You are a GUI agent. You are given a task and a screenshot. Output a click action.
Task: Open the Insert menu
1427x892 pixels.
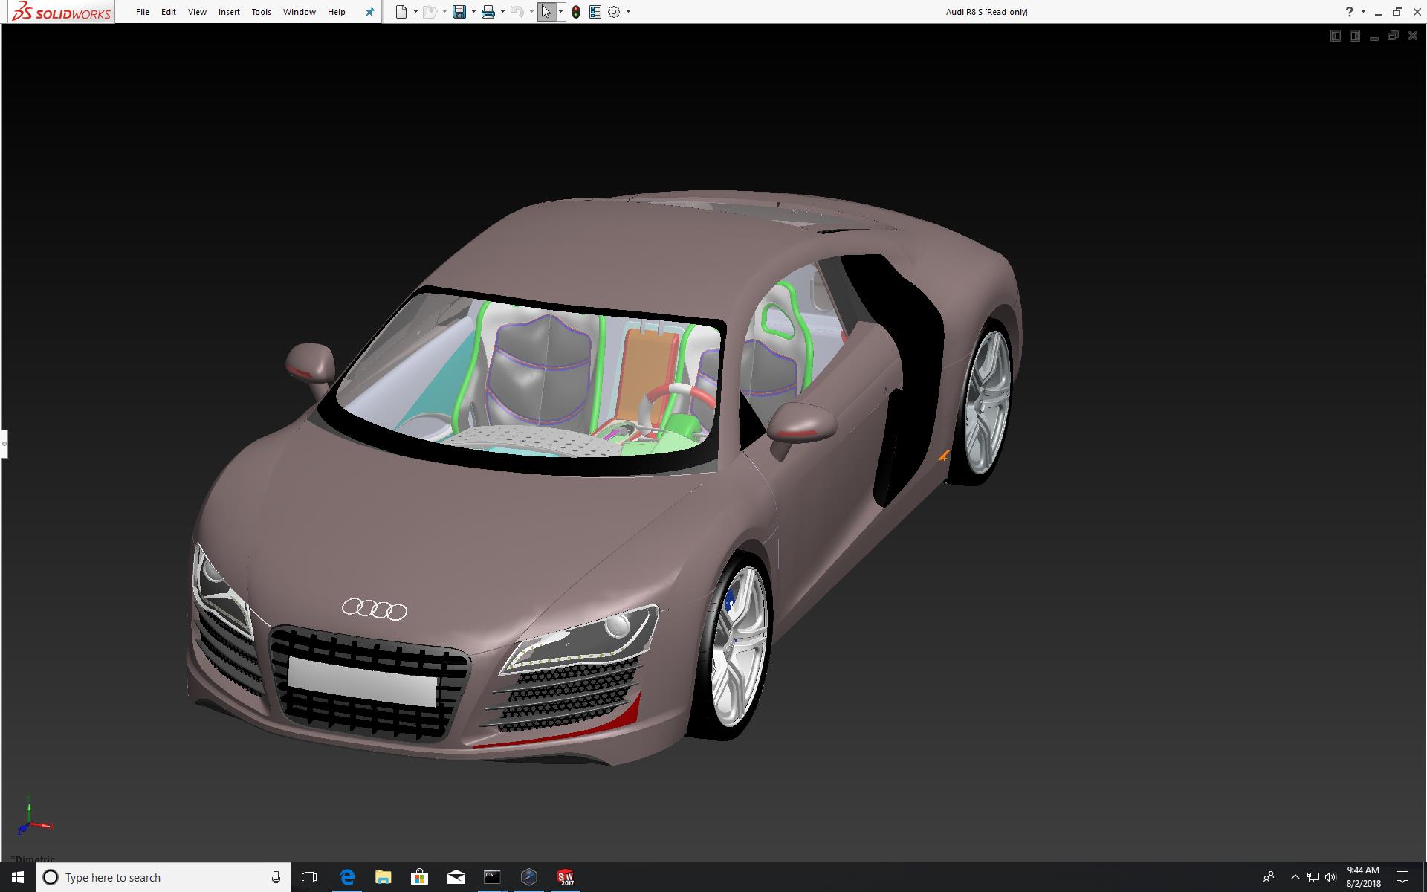pos(229,12)
